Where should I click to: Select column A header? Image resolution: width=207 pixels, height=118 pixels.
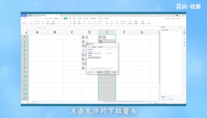click(37, 32)
